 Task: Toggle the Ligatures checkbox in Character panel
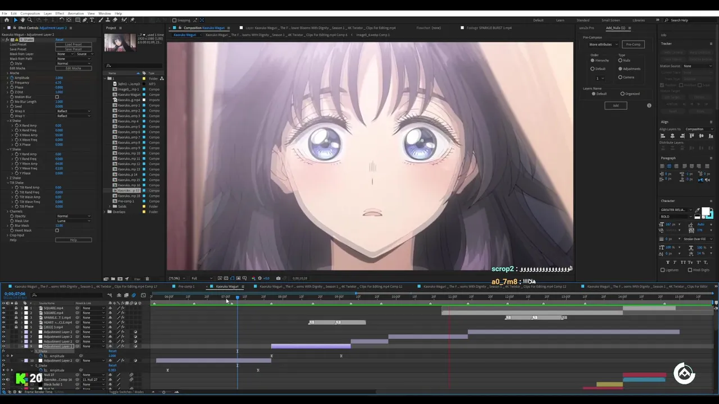coord(662,270)
